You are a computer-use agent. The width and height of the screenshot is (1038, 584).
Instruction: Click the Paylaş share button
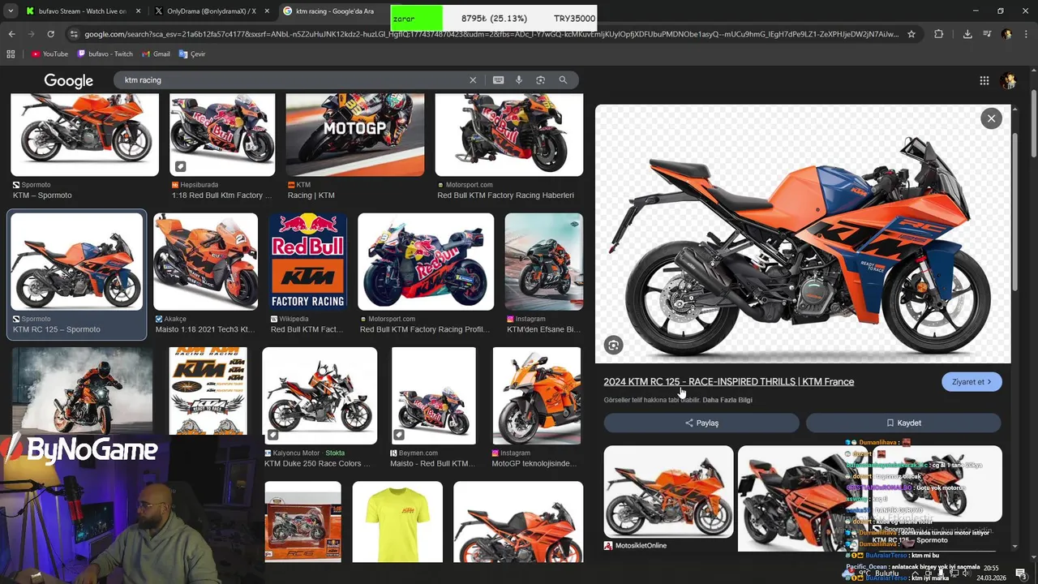click(701, 423)
